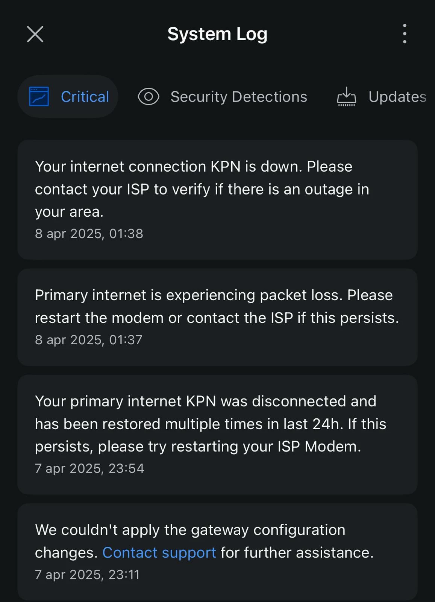
Task: Click the Security Detections eye icon
Action: pos(149,97)
